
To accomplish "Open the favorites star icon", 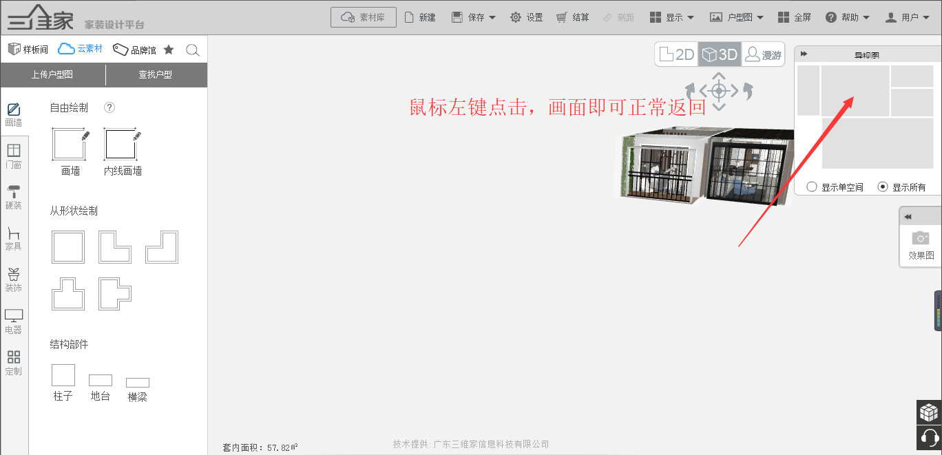I will 169,50.
